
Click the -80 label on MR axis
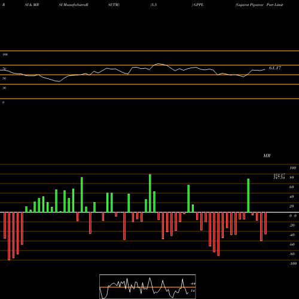292,254
